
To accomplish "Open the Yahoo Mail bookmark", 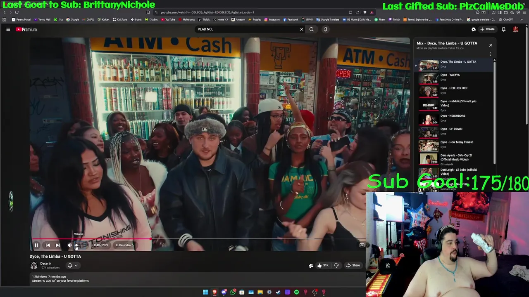I will pyautogui.click(x=42, y=19).
